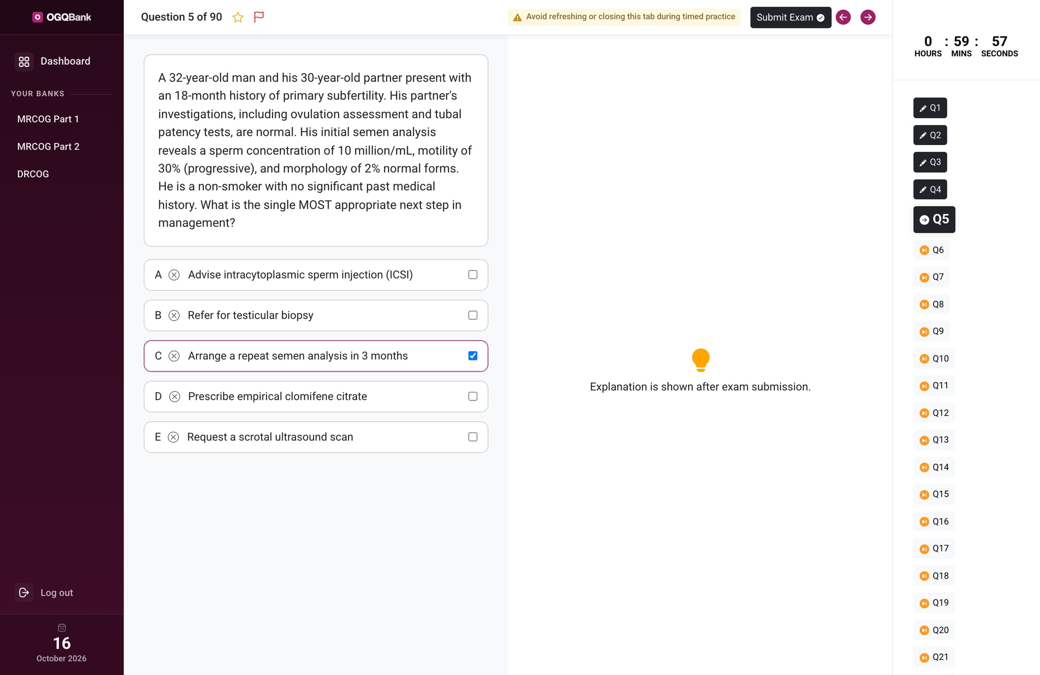Strike out option A cross icon
This screenshot has width=1040, height=675.
point(174,275)
